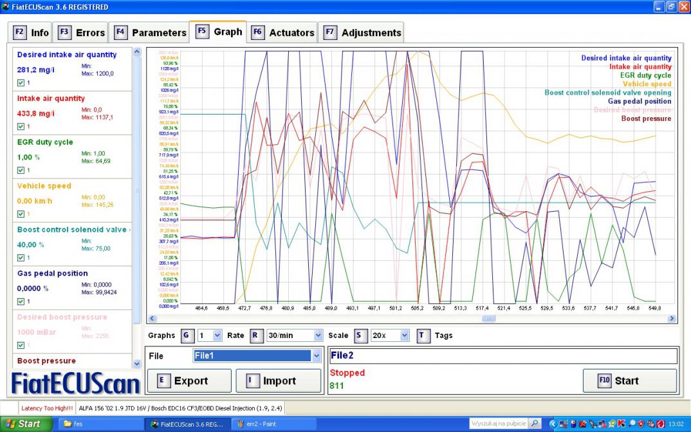Toggle the Boost control solenoid valve checkbox
Viewport: 691px width, 432px height.
(21, 258)
